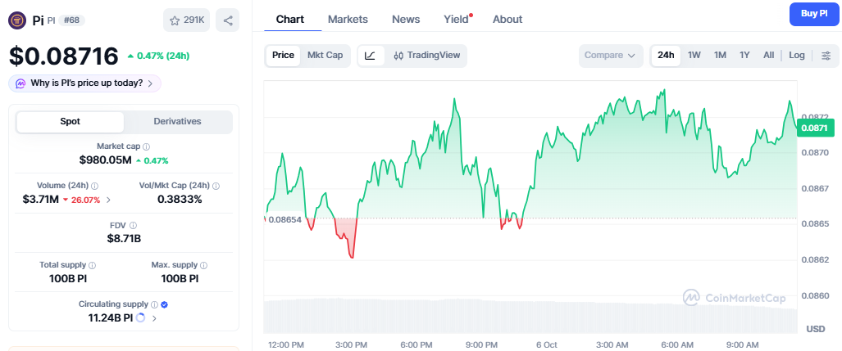842x351 pixels.
Task: Show Volume (24h) info icon
Action: [x=94, y=186]
